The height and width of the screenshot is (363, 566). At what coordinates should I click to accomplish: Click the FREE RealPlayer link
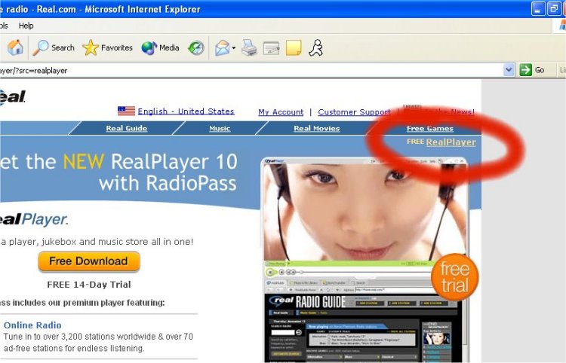tap(441, 142)
